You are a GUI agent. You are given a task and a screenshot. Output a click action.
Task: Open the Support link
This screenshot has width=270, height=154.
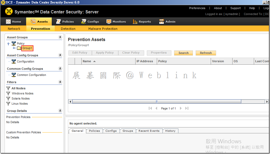click(236, 8)
